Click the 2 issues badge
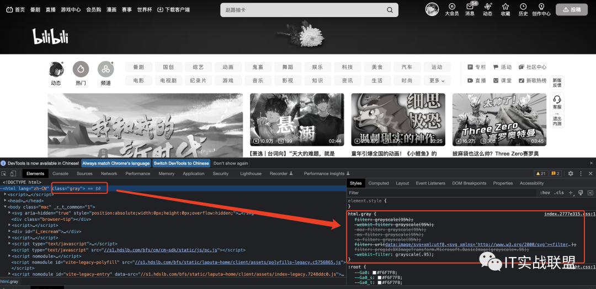 tap(555, 174)
